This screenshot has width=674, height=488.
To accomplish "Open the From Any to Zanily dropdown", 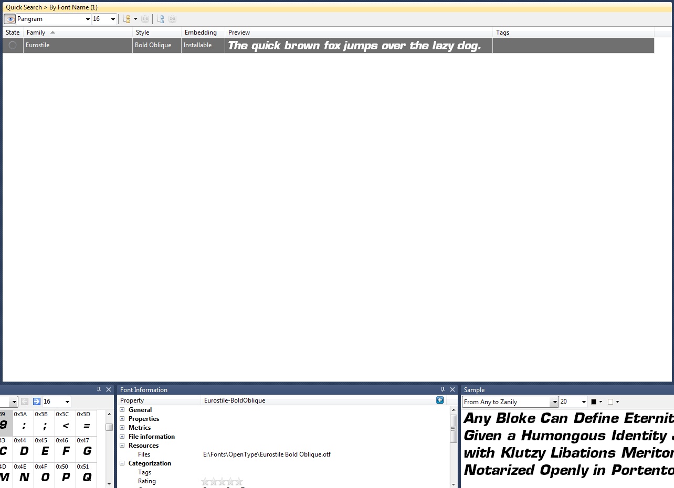I will [554, 402].
